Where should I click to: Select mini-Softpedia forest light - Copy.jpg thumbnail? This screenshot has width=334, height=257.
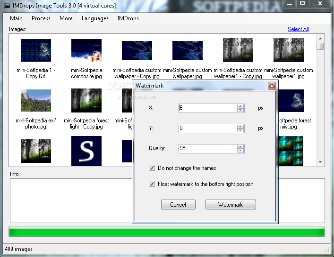[86, 100]
